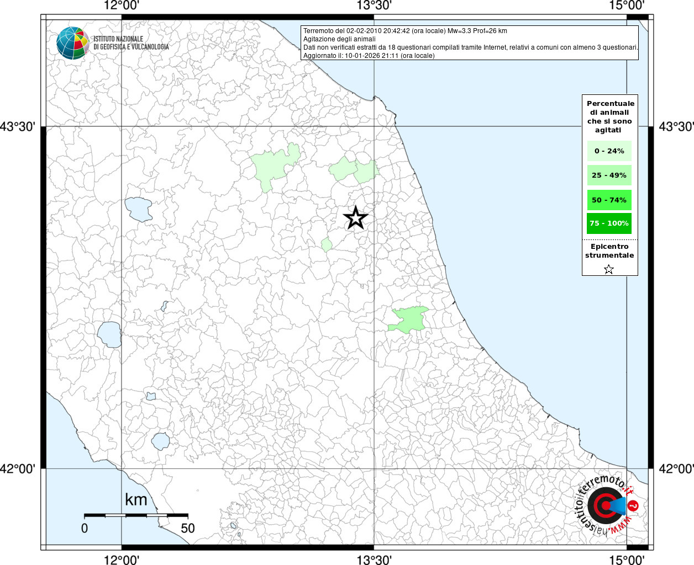Click the 'Epicentro strumentale' legend label
Screen dimensions: 694x565
click(609, 251)
